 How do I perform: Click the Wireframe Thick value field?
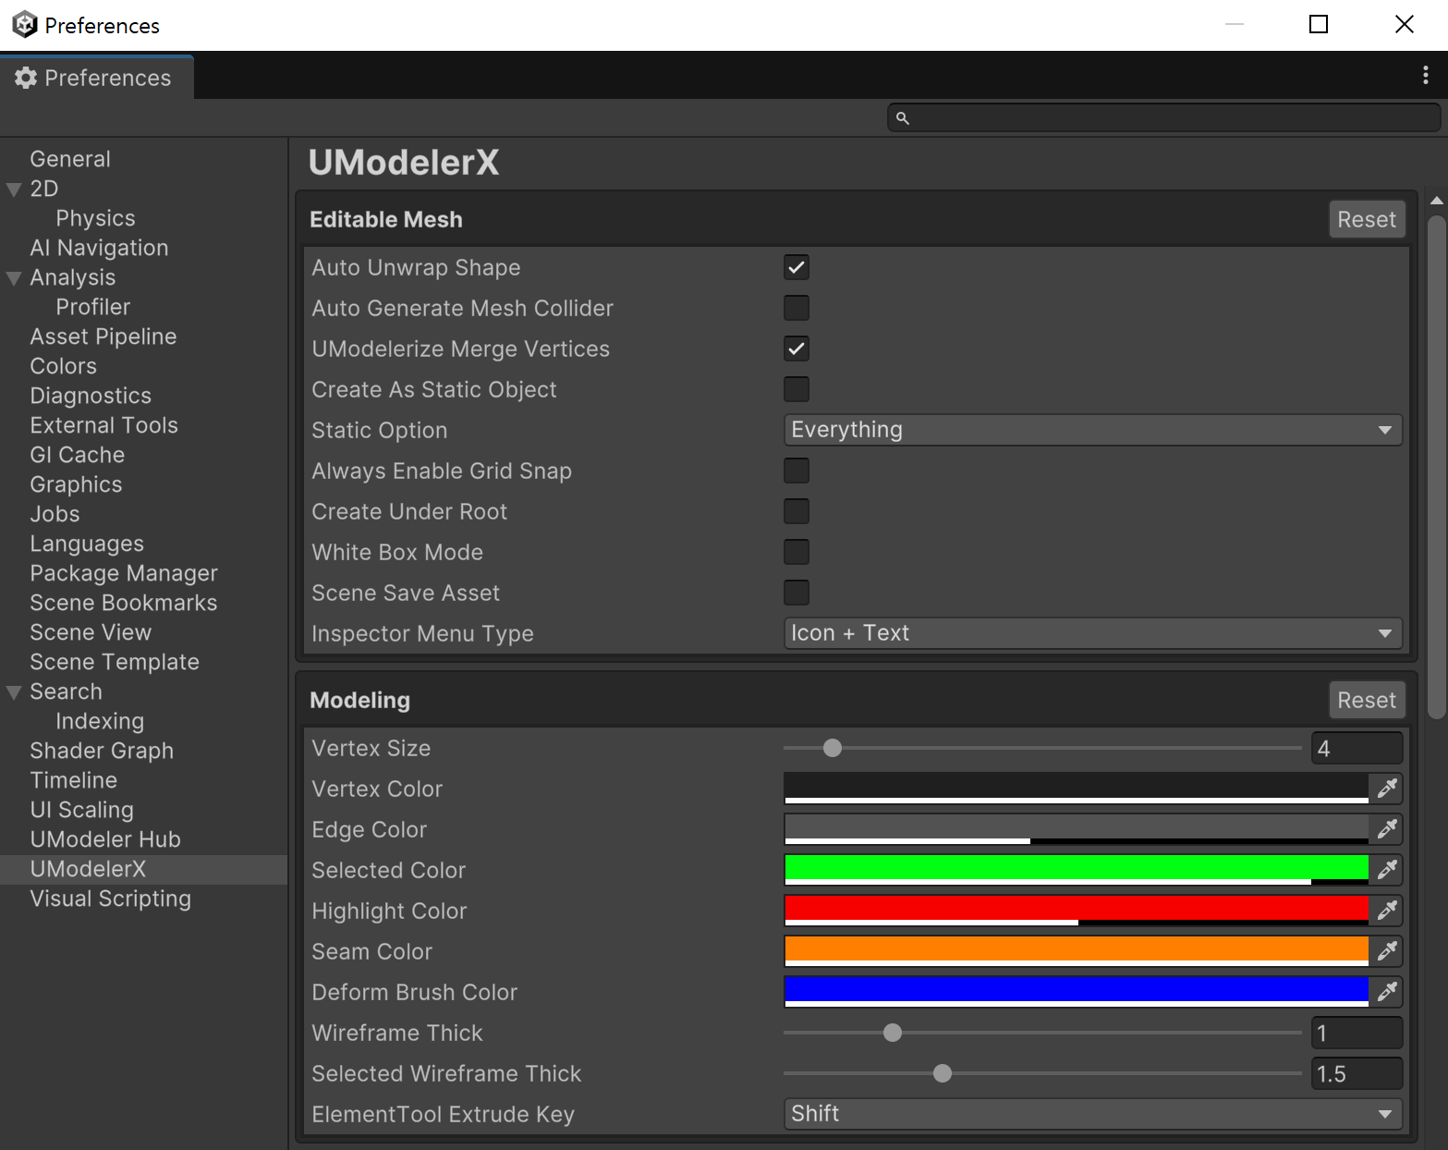(x=1357, y=1033)
